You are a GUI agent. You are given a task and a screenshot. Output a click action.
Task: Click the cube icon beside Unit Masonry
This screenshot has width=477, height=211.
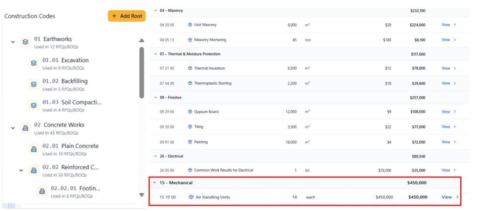(x=190, y=25)
